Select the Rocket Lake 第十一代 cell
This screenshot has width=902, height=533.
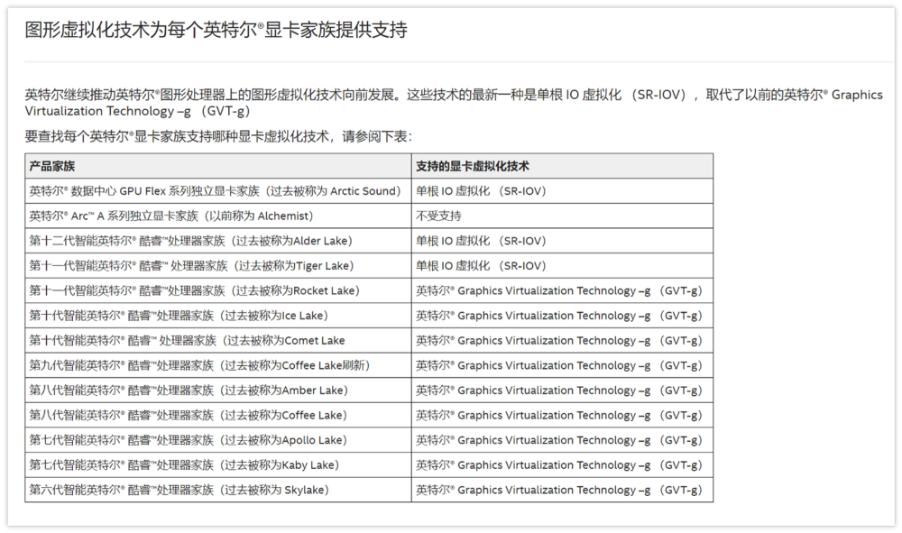point(218,290)
